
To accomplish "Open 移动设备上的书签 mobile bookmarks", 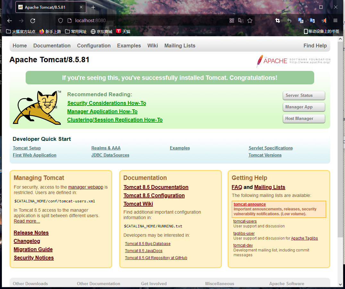I will pos(322,31).
